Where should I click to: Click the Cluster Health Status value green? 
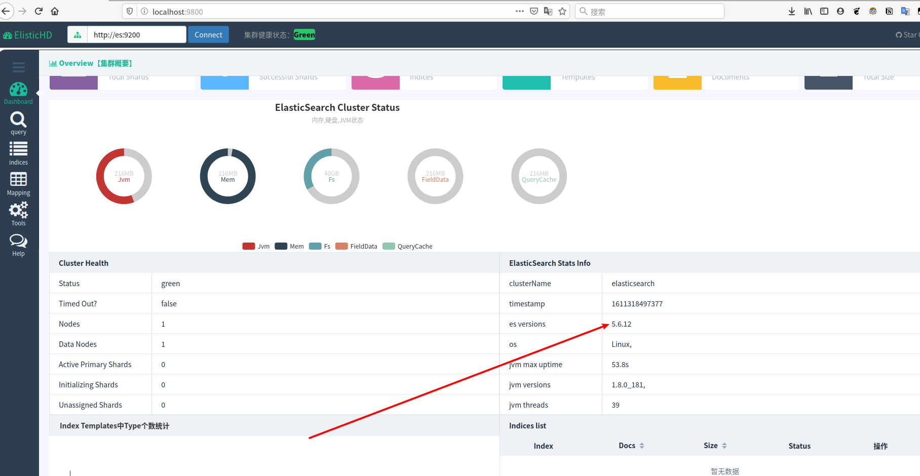(171, 284)
